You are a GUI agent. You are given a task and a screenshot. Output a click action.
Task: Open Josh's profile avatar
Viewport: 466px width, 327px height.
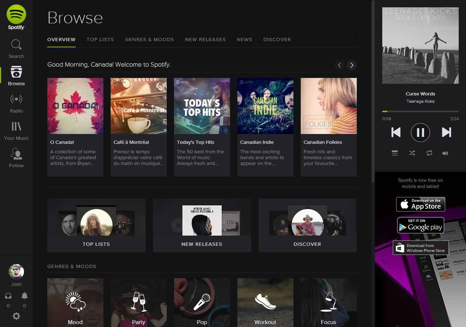click(x=16, y=271)
